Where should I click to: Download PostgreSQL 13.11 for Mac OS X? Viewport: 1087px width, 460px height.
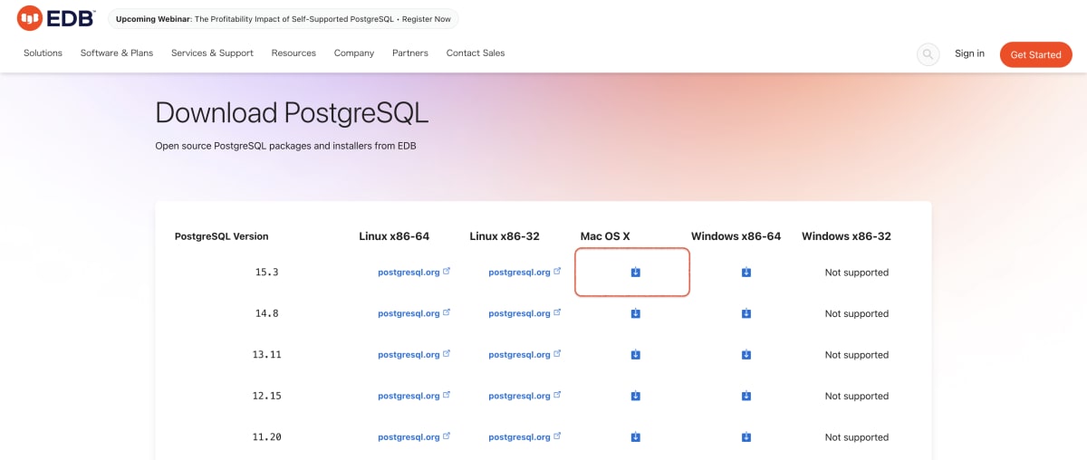point(635,355)
